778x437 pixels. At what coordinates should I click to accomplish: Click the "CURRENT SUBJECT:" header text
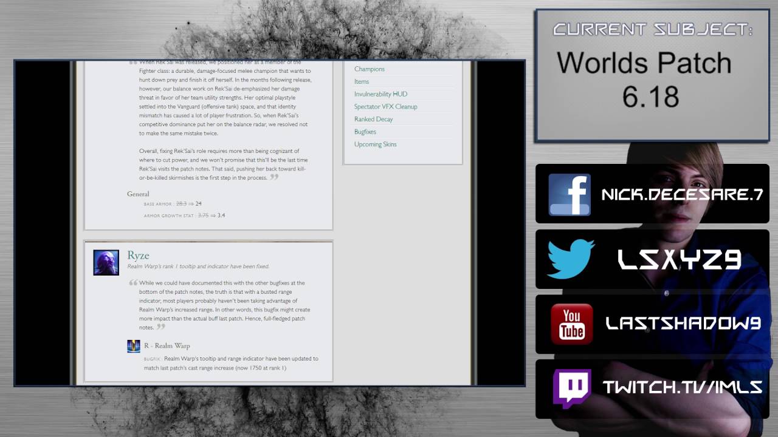click(653, 29)
